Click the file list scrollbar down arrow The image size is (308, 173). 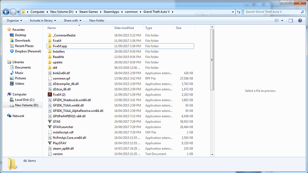pos(212,154)
